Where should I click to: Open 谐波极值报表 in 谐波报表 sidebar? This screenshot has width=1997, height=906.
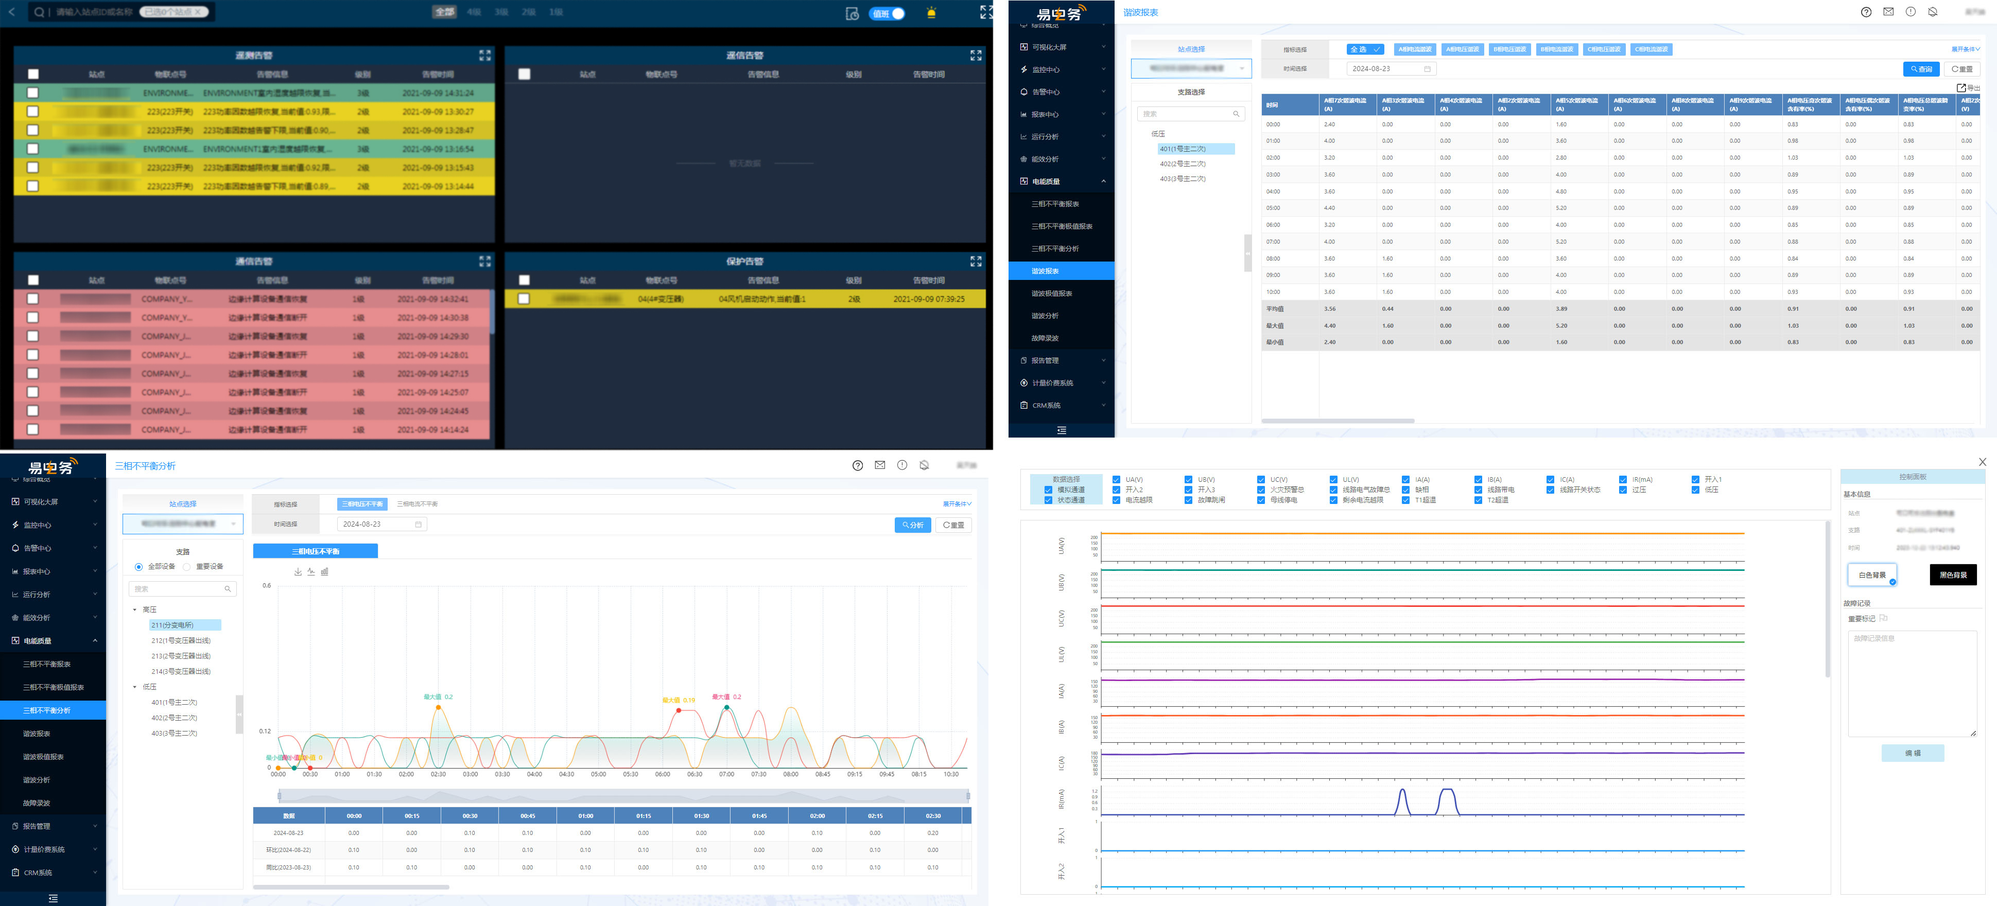tap(1051, 294)
